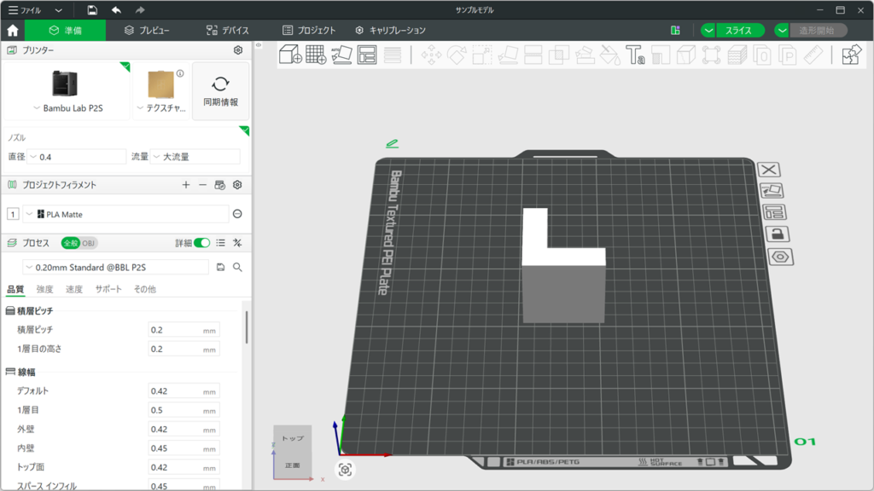Open printer settings gear icon

click(238, 50)
